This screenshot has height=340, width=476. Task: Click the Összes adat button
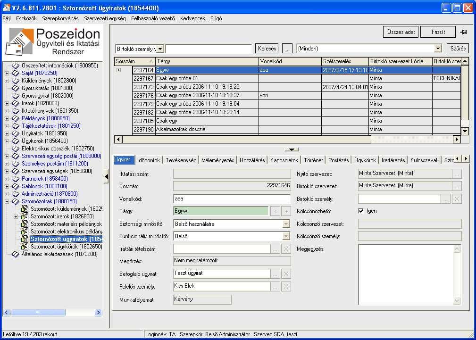(401, 32)
